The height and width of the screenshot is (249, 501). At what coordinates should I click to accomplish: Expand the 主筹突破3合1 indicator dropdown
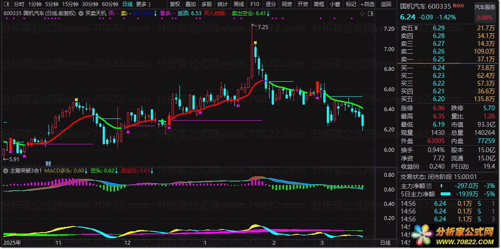click(x=6, y=171)
